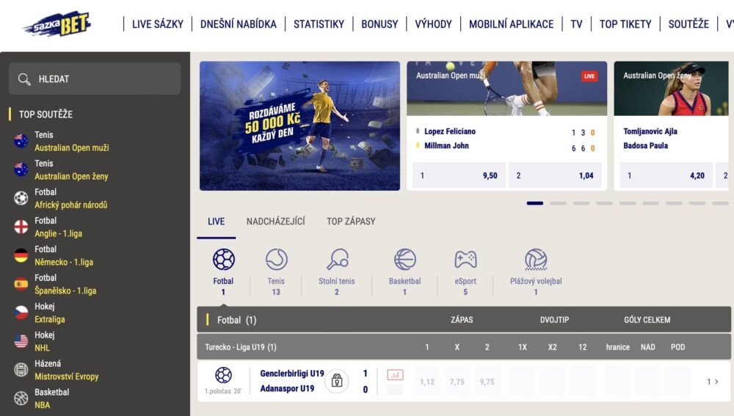Switch to the NADCHÁZEJÍCÍ tab
This screenshot has height=416, width=734.
[276, 222]
